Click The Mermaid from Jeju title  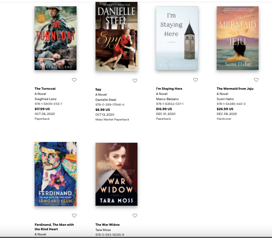(x=235, y=89)
